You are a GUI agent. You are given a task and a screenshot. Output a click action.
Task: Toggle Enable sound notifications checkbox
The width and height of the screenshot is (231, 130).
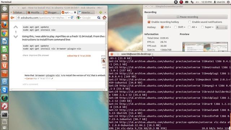click(189, 22)
